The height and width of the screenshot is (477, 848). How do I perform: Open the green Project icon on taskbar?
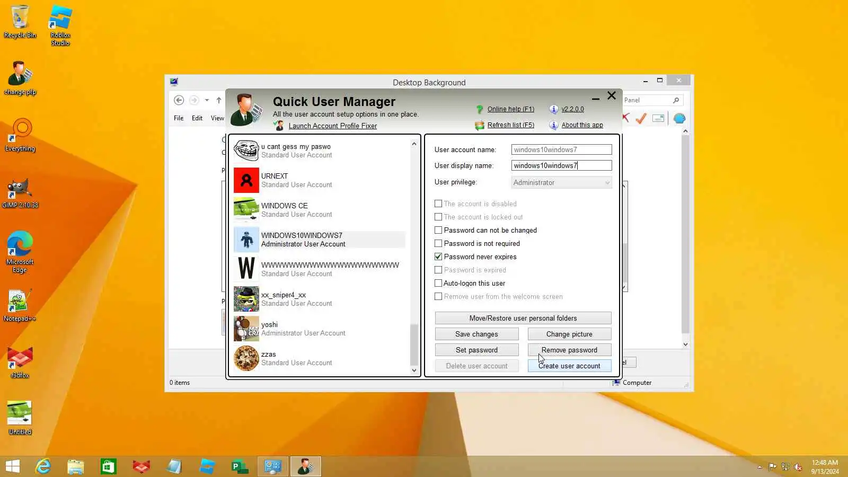coord(240,466)
